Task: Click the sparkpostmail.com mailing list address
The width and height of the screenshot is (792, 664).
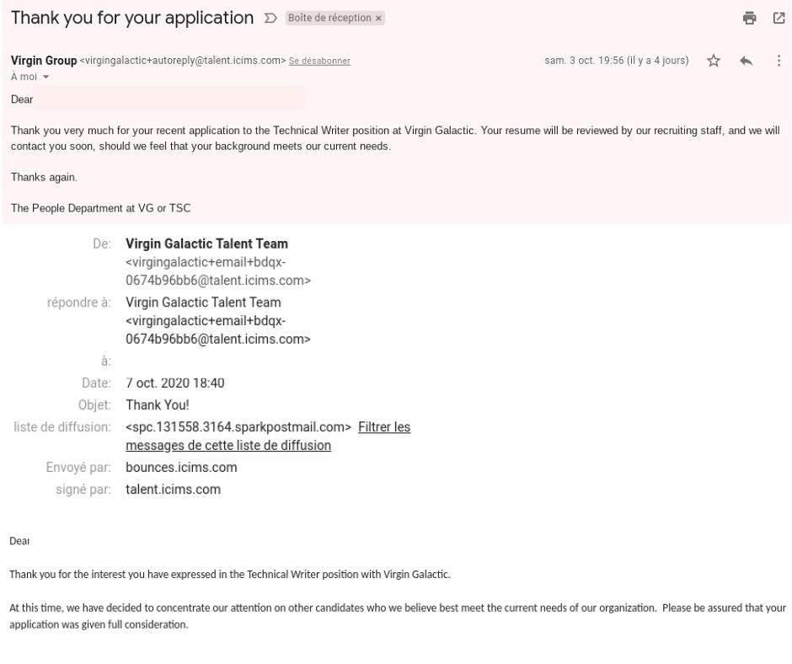Action: point(238,427)
